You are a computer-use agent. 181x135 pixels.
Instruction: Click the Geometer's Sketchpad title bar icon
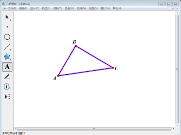pyautogui.click(x=4, y=4)
